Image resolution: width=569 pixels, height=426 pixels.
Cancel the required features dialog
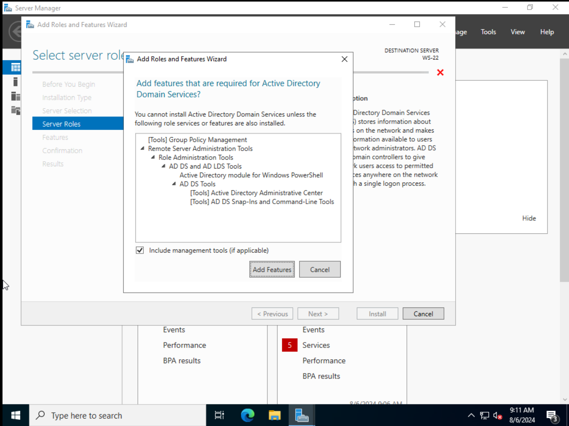pyautogui.click(x=320, y=269)
